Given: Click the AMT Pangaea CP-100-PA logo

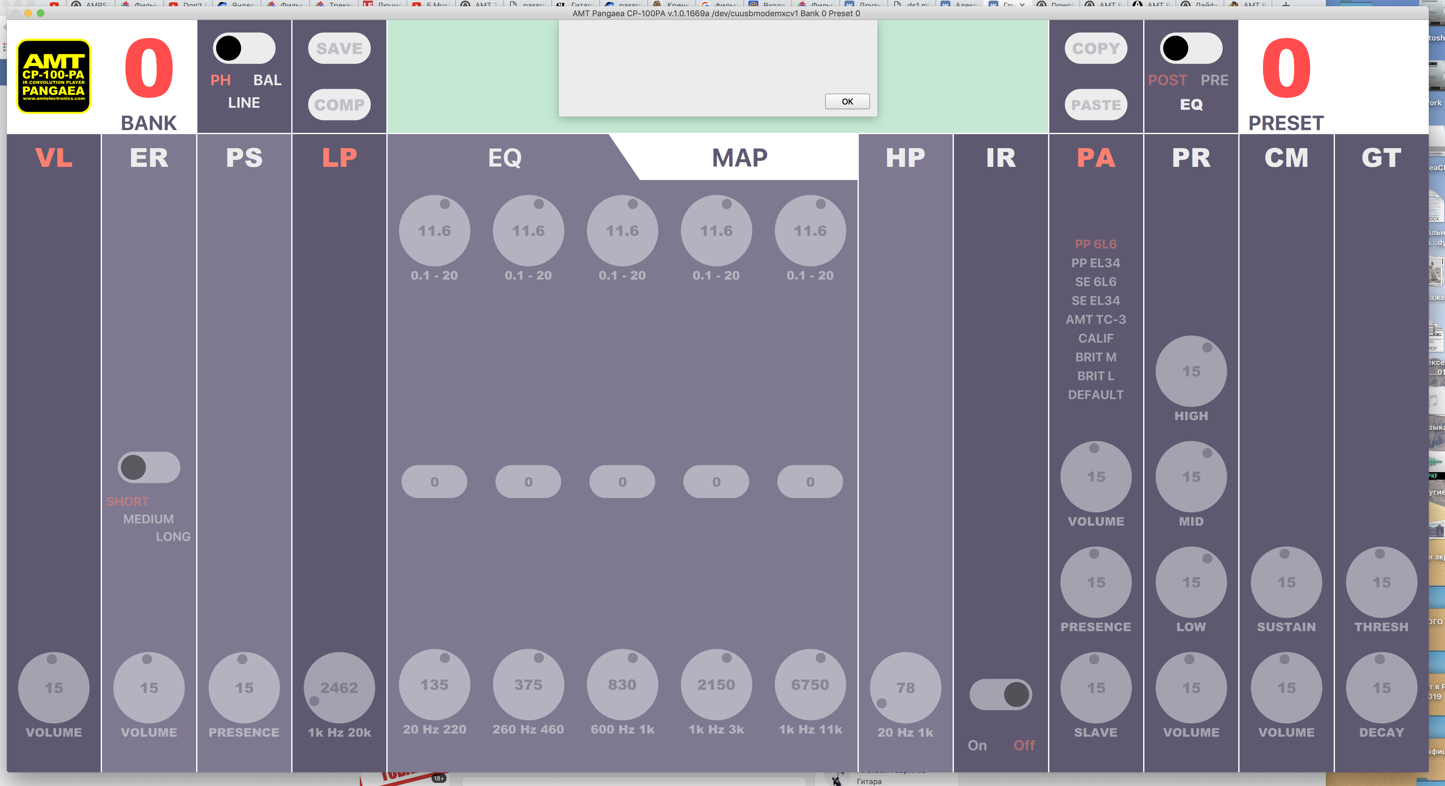Looking at the screenshot, I should pyautogui.click(x=54, y=76).
